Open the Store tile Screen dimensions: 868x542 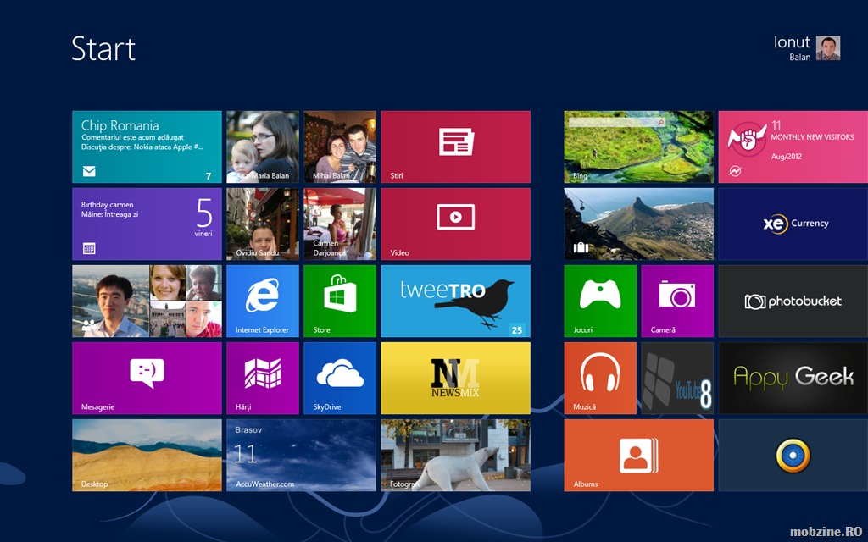pyautogui.click(x=340, y=301)
